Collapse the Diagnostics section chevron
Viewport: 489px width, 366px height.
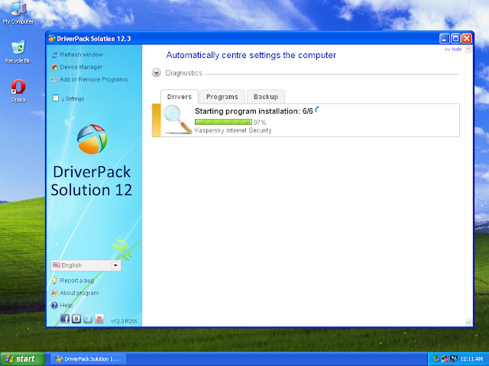pyautogui.click(x=156, y=73)
